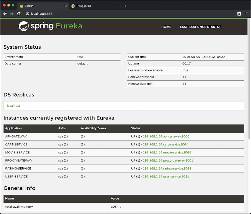This screenshot has width=251, height=214.
Task: Close the Swagger UI tab
Action: pyautogui.click(x=117, y=6)
